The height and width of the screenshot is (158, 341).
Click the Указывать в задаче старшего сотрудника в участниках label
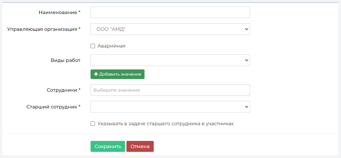pyautogui.click(x=165, y=123)
